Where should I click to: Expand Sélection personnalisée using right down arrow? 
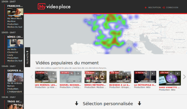click(x=139, y=103)
